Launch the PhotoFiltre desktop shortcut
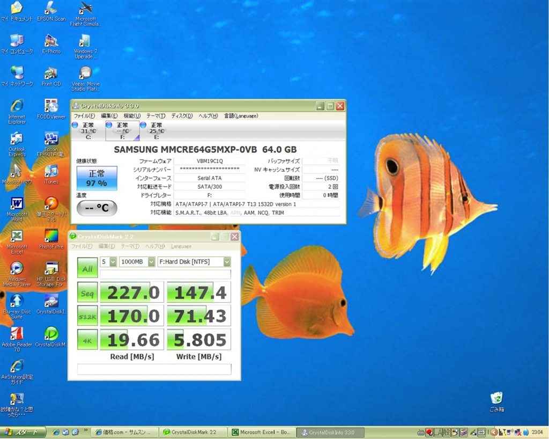Screen dimensions: 549x439 51,236
